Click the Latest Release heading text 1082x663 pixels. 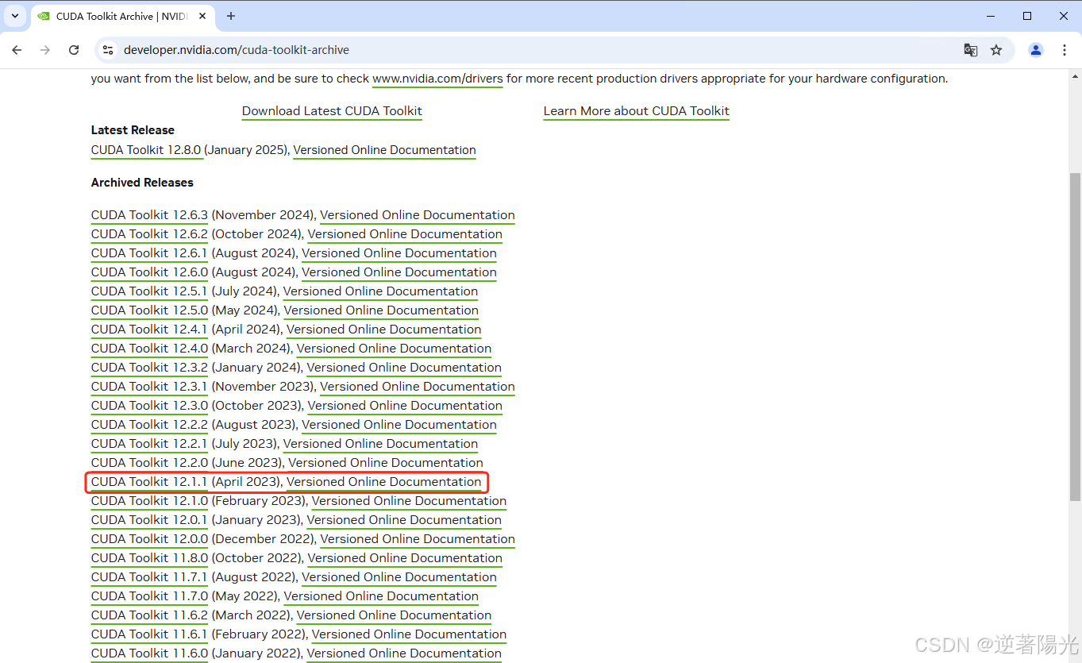coord(133,130)
